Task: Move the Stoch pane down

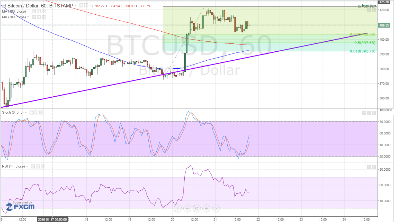Action: click(369, 113)
